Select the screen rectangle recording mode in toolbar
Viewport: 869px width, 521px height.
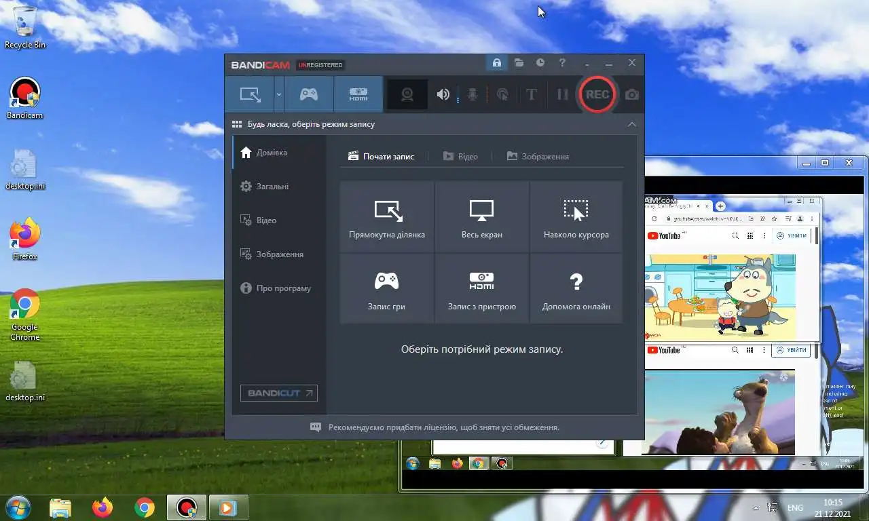click(x=251, y=94)
